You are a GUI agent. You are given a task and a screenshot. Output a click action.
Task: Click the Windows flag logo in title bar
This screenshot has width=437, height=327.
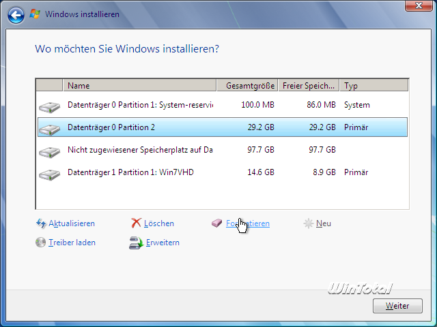pos(35,14)
